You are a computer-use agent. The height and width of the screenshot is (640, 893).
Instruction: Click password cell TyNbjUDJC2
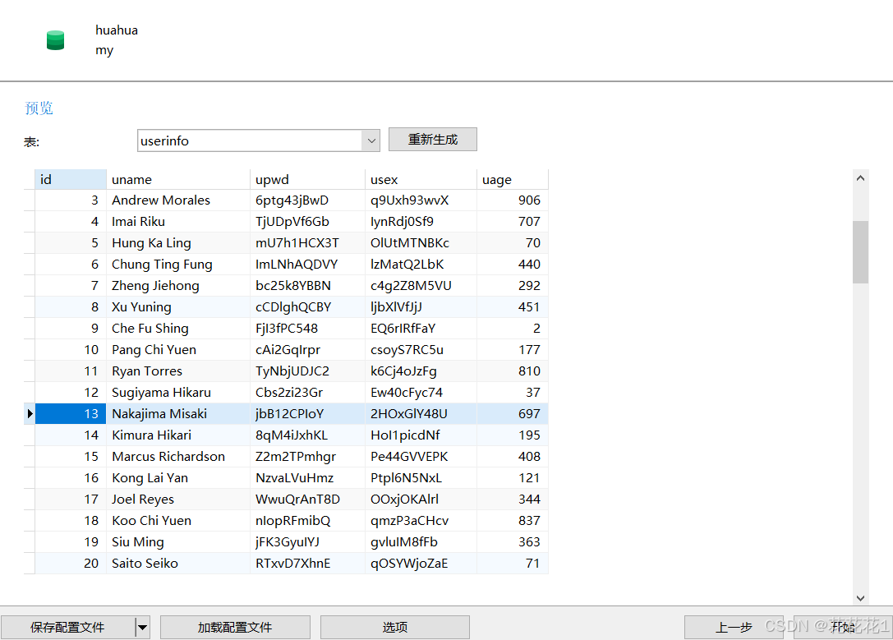(307, 371)
